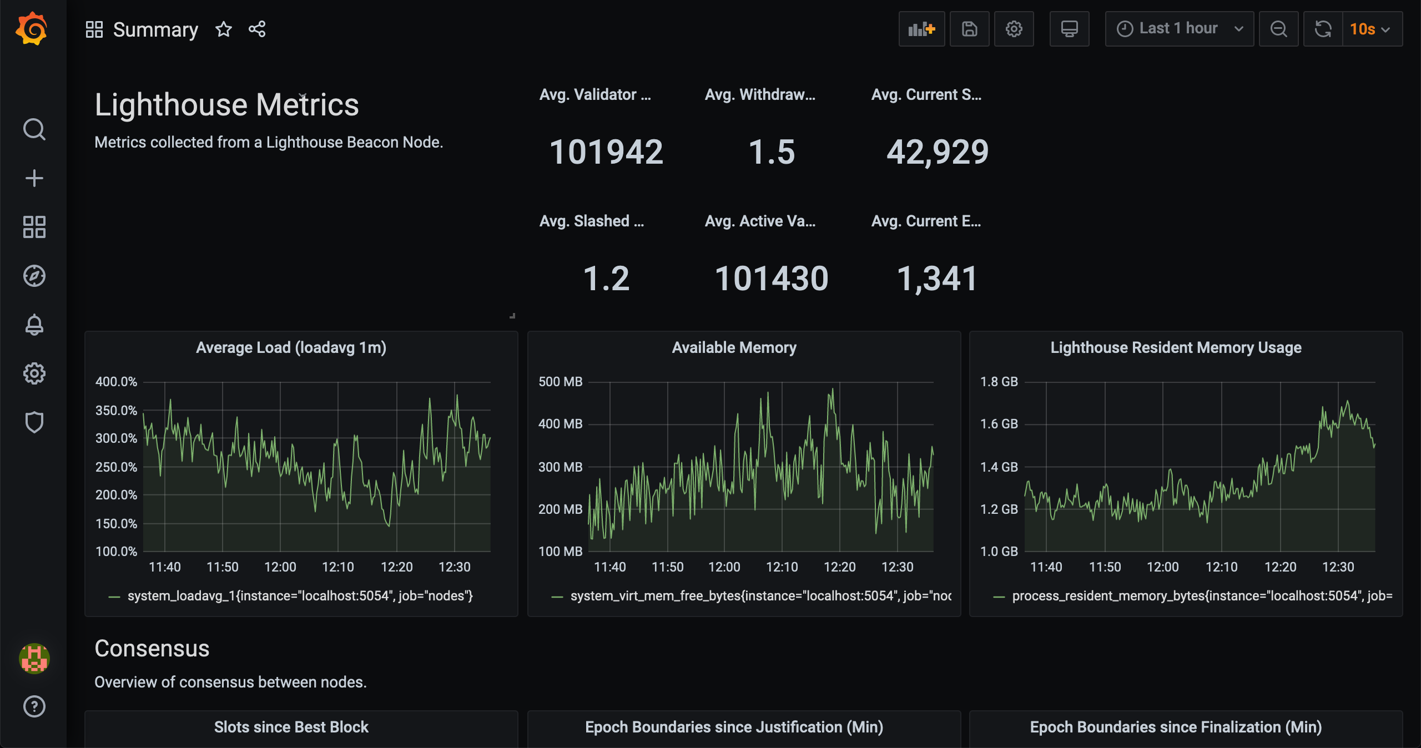This screenshot has height=748, width=1421.
Task: Click the Lighthouse Metrics heading
Action: [226, 105]
